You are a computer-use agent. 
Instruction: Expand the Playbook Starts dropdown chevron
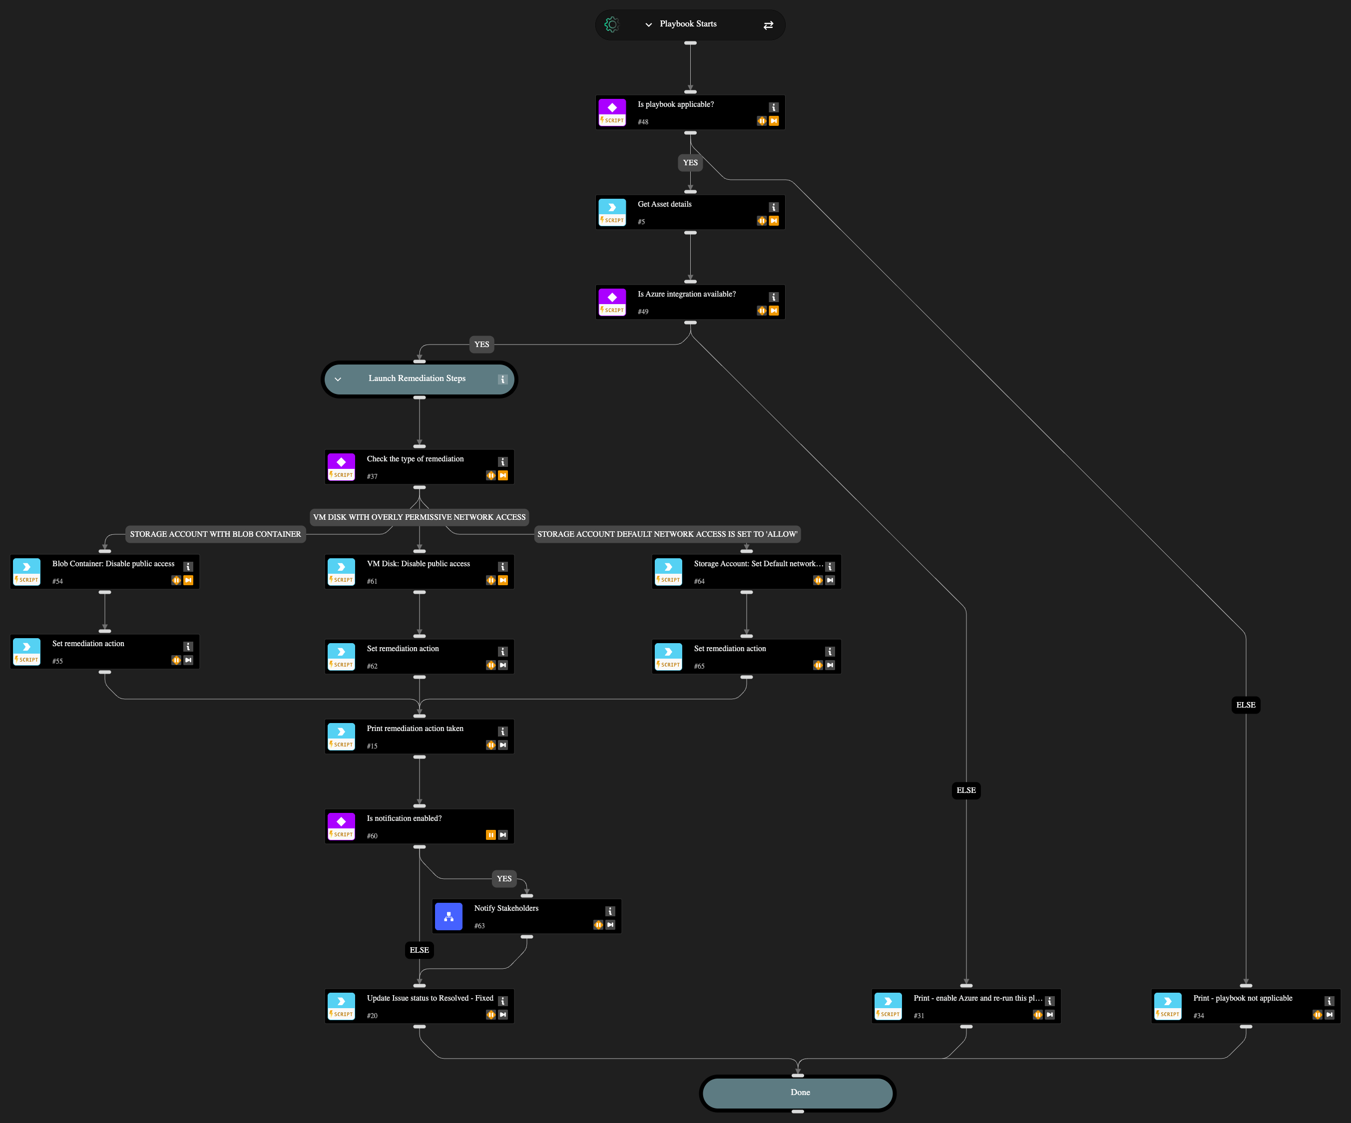[648, 24]
